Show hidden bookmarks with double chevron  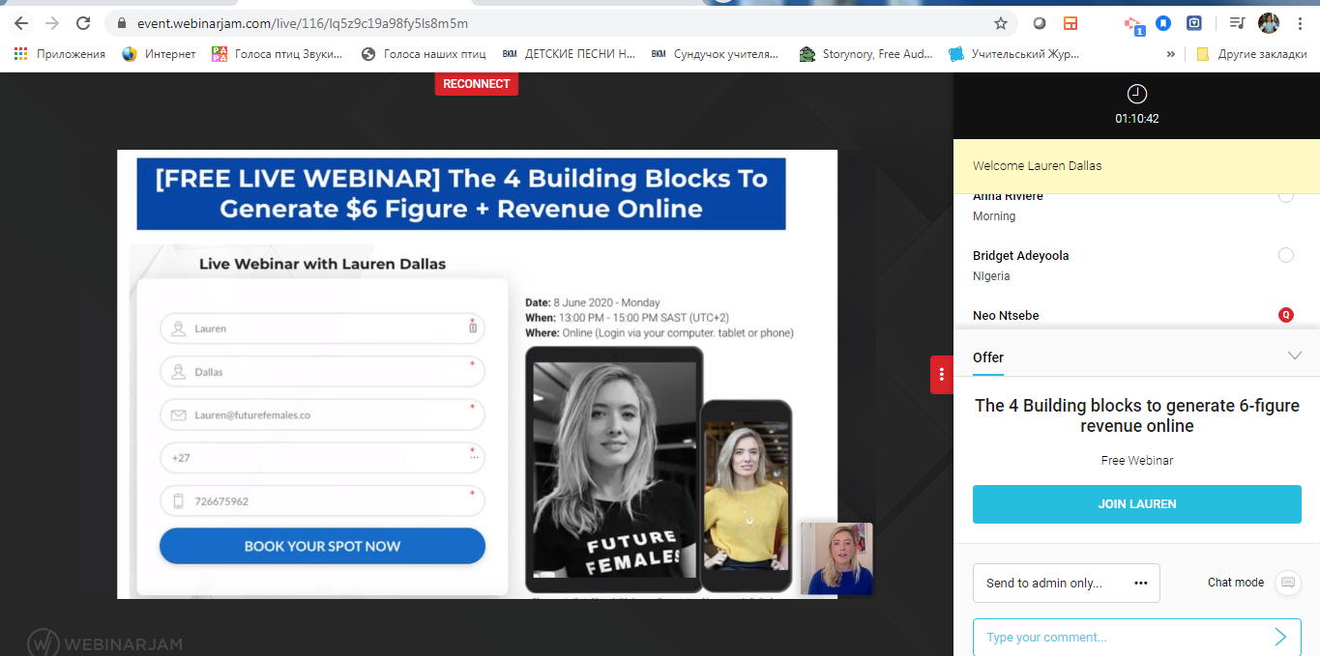(x=1171, y=54)
